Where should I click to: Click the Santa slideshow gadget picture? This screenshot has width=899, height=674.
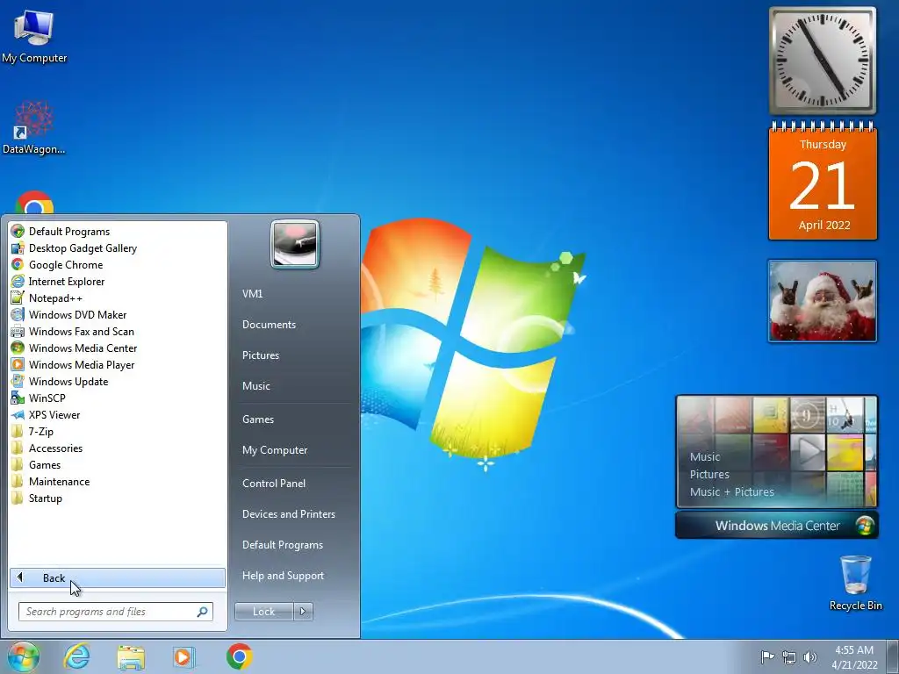tap(823, 301)
